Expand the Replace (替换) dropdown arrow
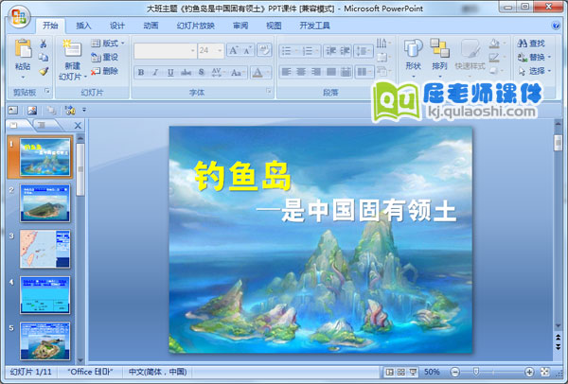This screenshot has height=384, width=568. coord(549,57)
